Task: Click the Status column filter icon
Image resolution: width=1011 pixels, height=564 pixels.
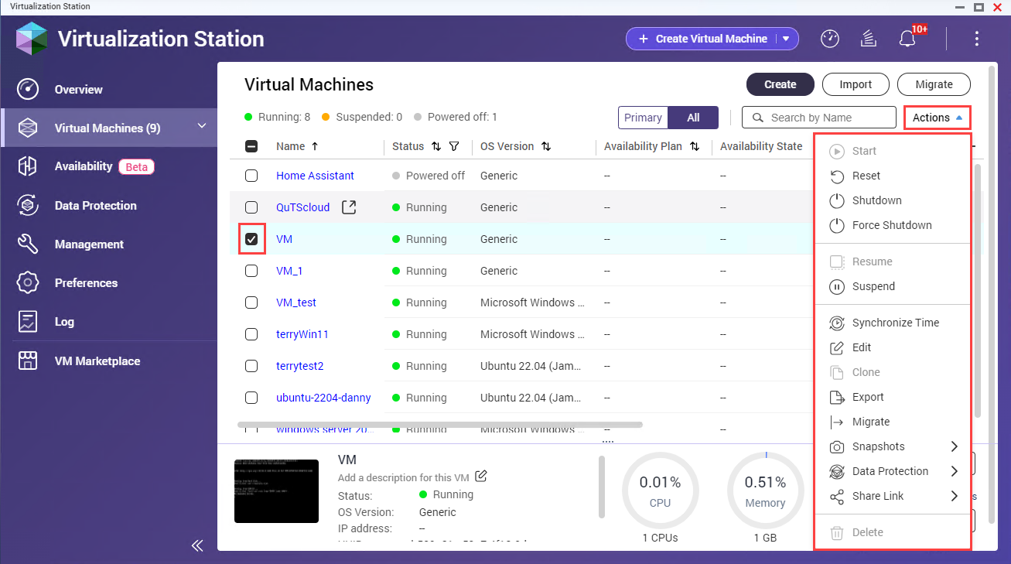Action: tap(454, 146)
